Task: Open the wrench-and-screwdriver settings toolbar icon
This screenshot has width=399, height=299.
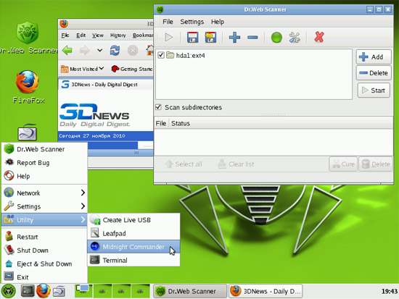Action: (295, 38)
